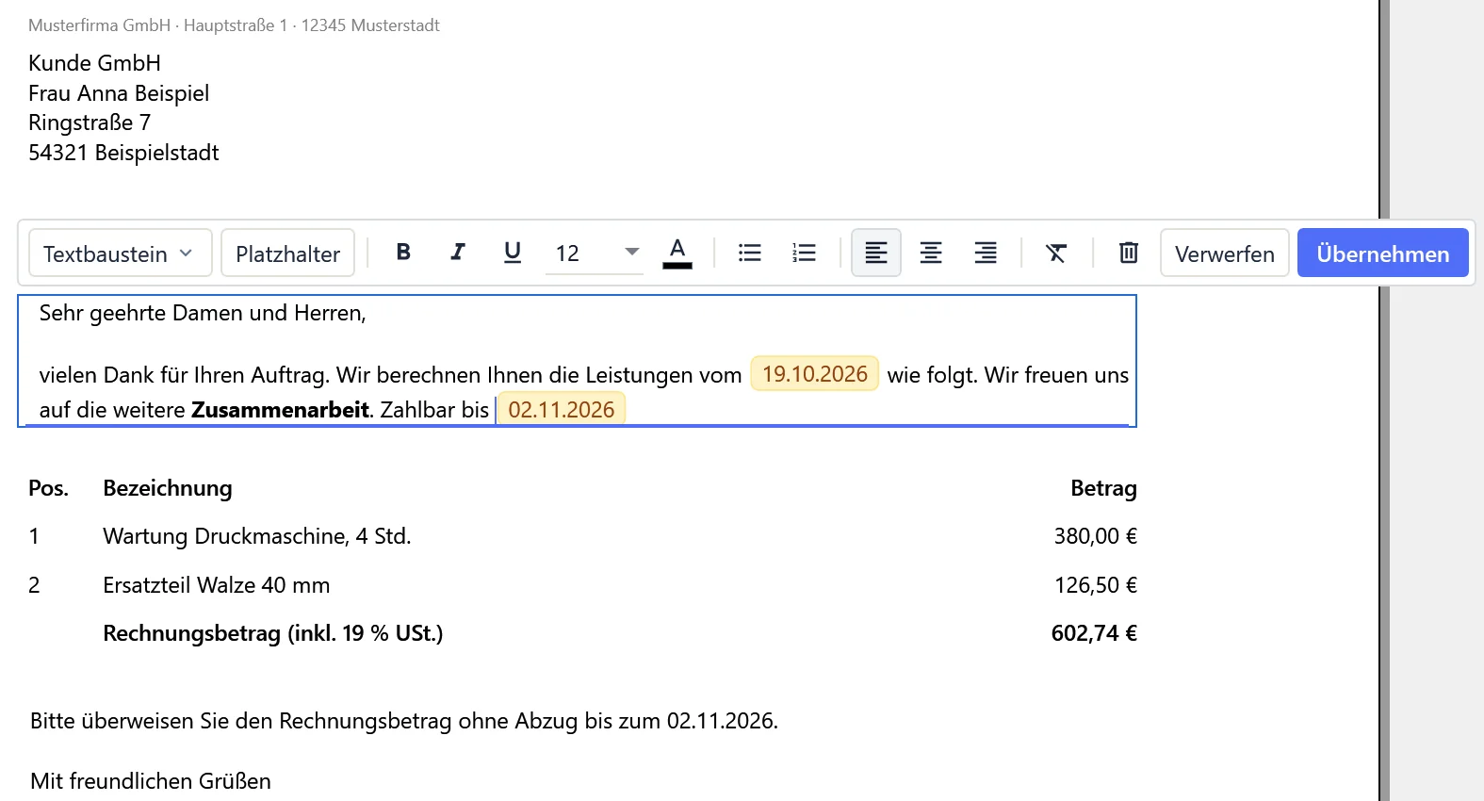Click 'Mit freundlichen Grüßen' closing
Image resolution: width=1484 pixels, height=801 pixels.
click(151, 781)
